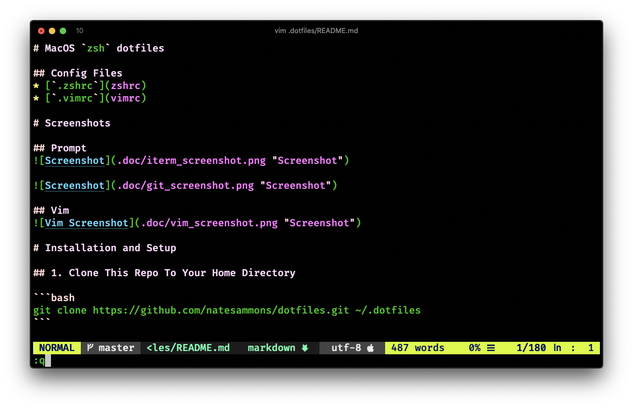Click the `zsh` inline code text
The width and height of the screenshot is (633, 408).
[95, 48]
